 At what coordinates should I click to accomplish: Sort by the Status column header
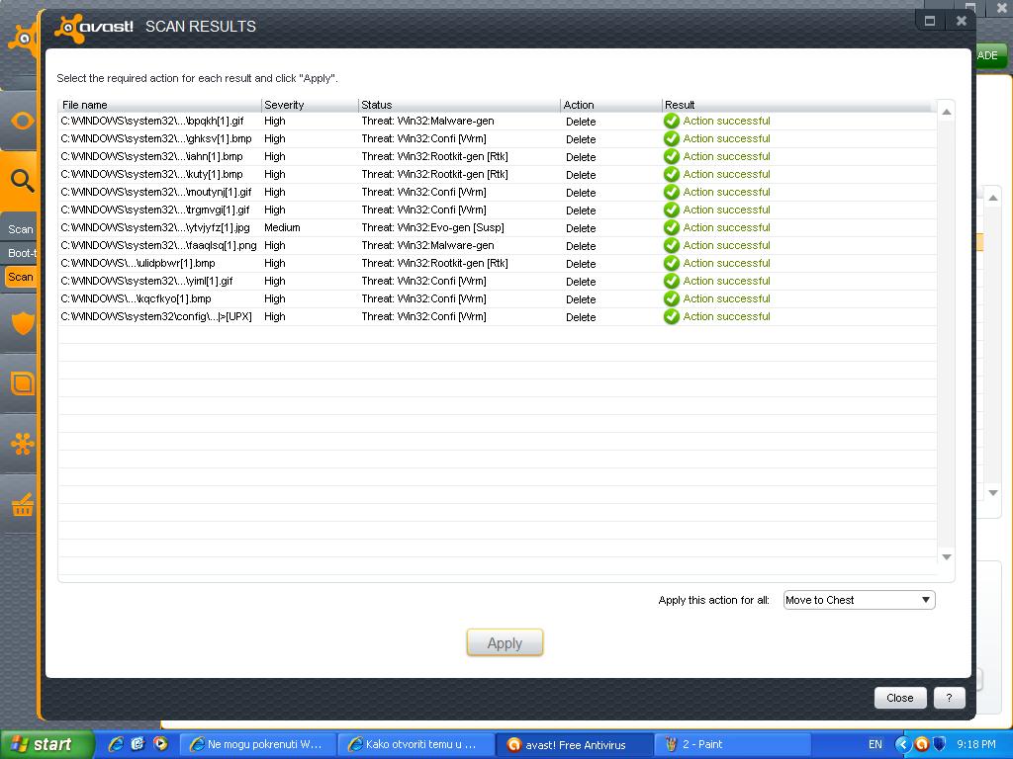pyautogui.click(x=459, y=105)
